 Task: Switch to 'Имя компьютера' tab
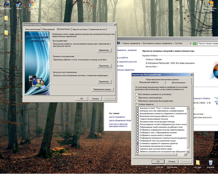33,30
